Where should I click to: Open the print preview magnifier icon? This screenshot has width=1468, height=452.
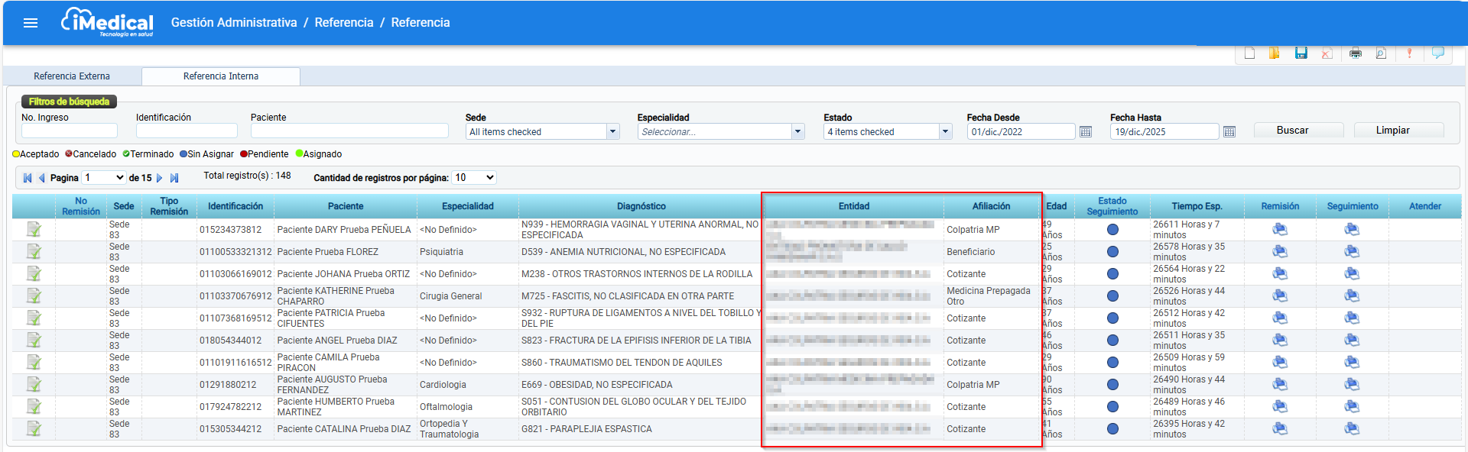[x=1381, y=53]
